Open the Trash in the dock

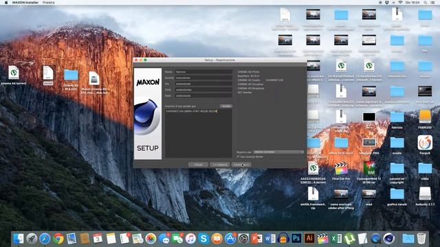click(421, 239)
